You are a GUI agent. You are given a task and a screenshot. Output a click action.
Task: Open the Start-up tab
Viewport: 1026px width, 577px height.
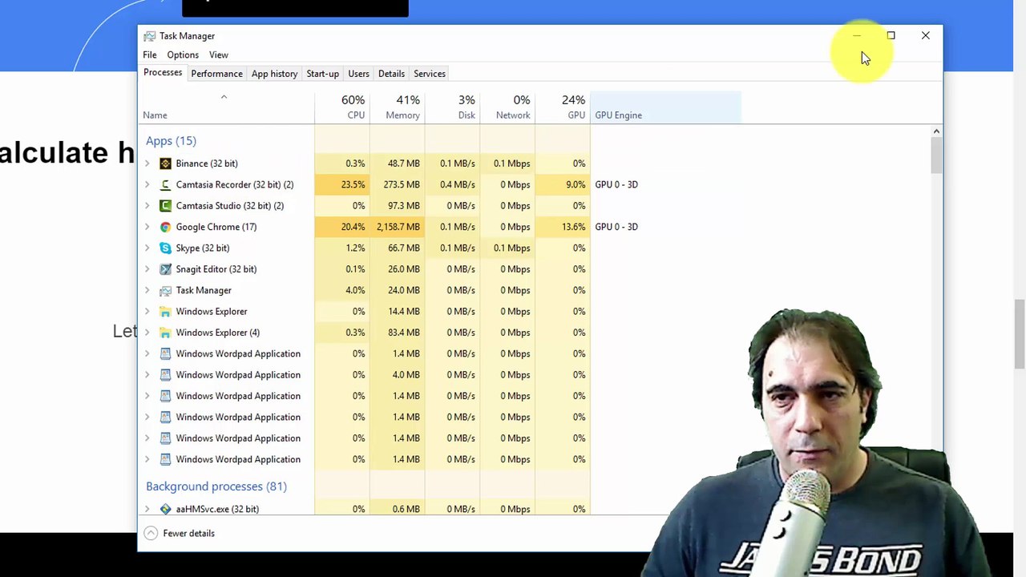pyautogui.click(x=322, y=74)
